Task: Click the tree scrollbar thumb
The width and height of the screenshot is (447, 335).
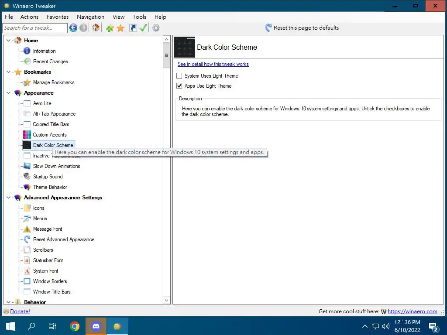Action: (167, 55)
